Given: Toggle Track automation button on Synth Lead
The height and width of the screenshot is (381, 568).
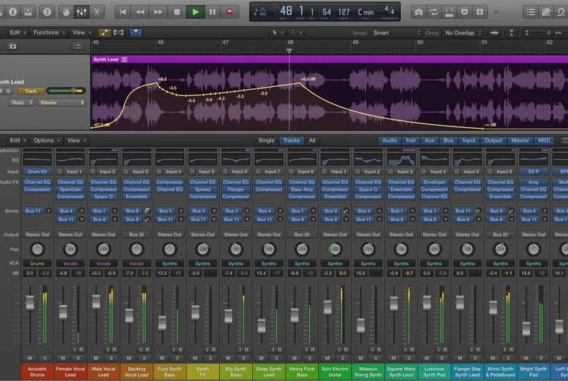Looking at the screenshot, I should 31,91.
